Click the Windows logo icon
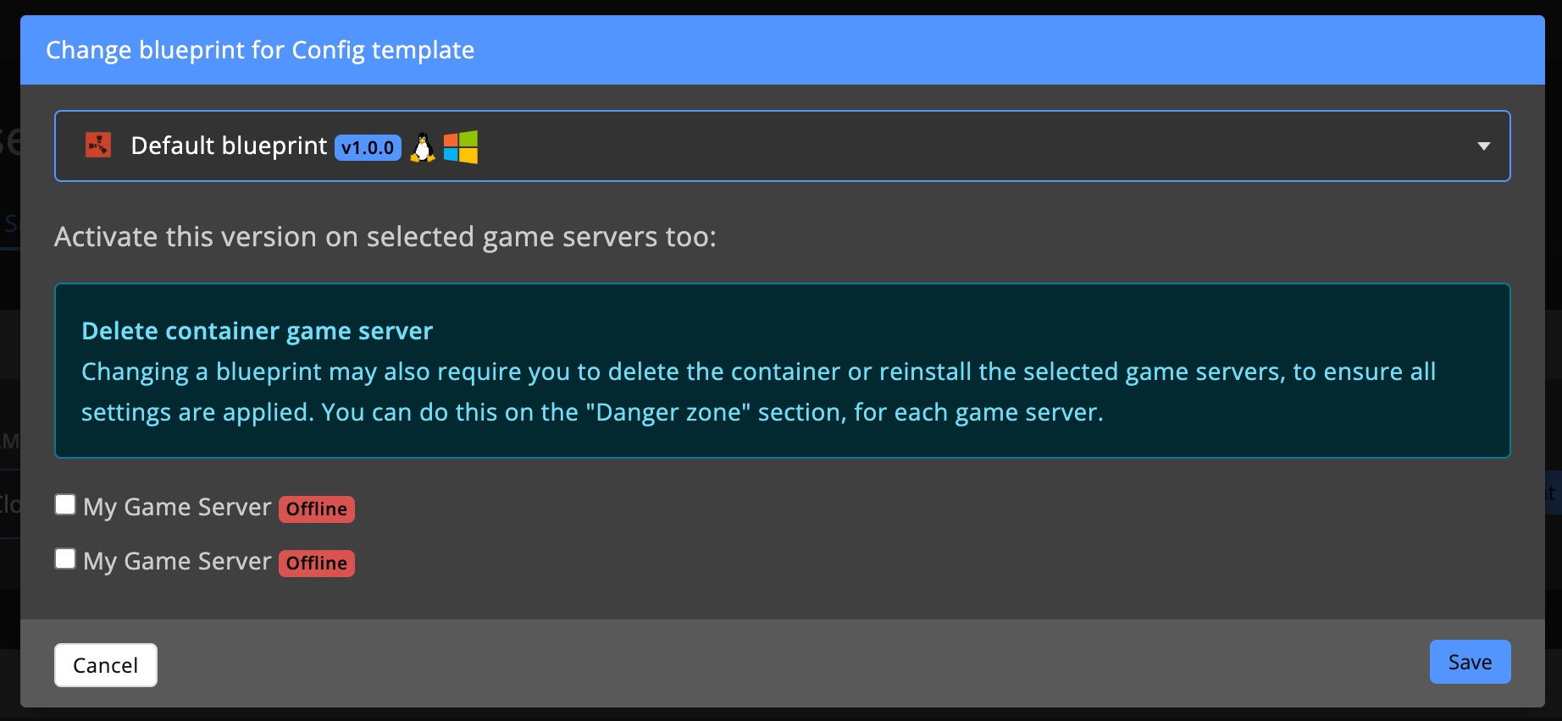Image resolution: width=1562 pixels, height=721 pixels. point(461,147)
